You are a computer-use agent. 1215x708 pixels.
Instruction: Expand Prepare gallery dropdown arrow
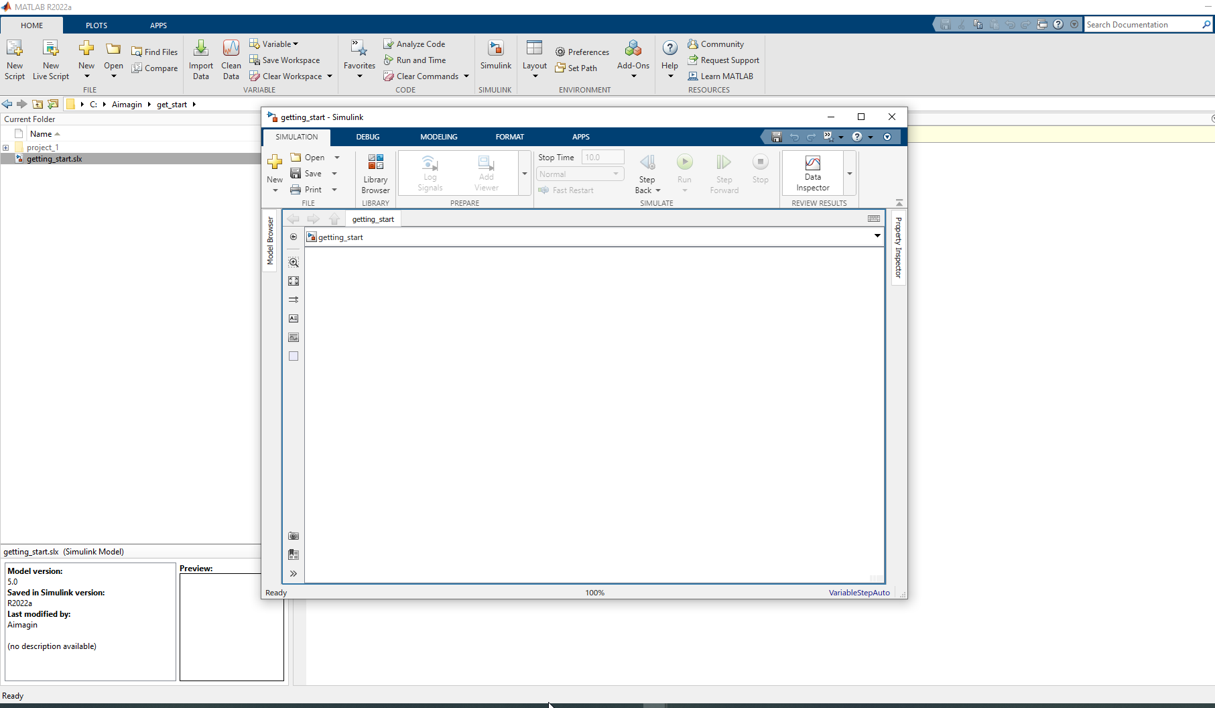coord(525,174)
